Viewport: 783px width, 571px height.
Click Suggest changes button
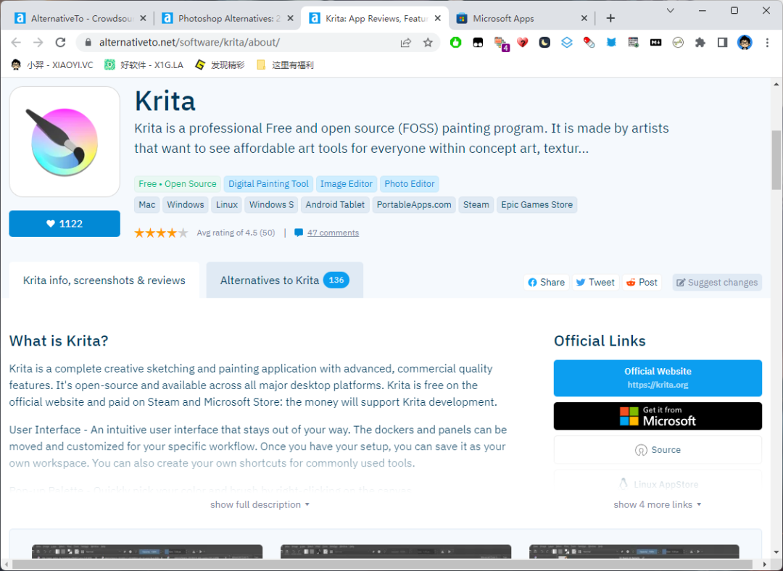[x=717, y=282]
